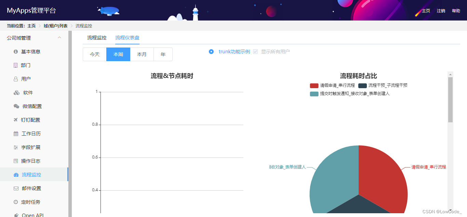Click the 流程监控 breadcrumb text
Screen dimensions: 467x217
pyautogui.click(x=84, y=26)
